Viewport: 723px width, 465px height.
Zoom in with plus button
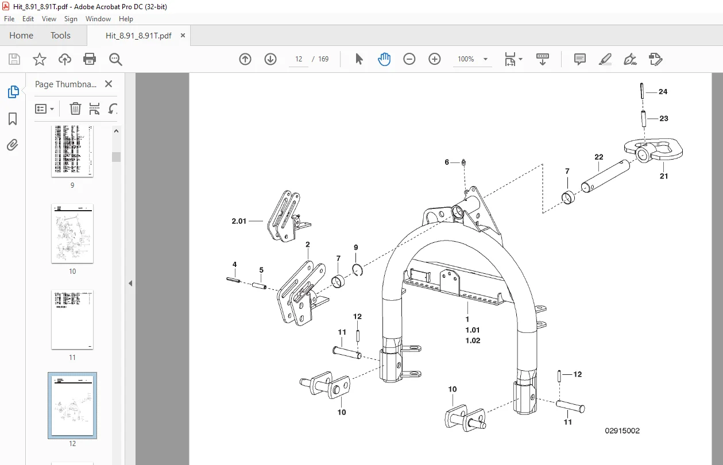pos(435,59)
